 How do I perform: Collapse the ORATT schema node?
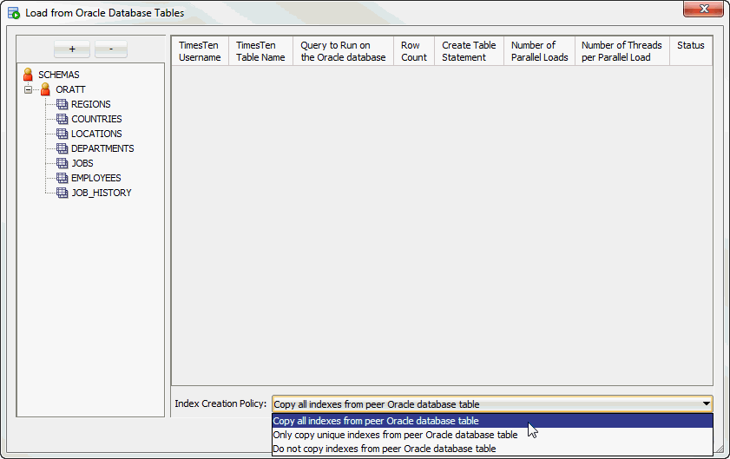pyautogui.click(x=28, y=89)
